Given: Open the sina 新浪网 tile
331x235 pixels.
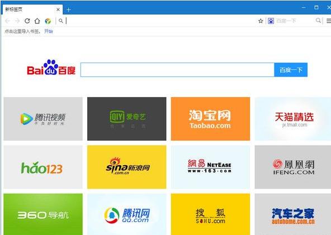Looking at the screenshot, I should (x=127, y=167).
